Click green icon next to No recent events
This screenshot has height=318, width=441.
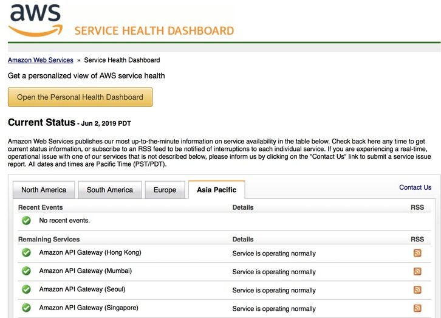pos(26,220)
